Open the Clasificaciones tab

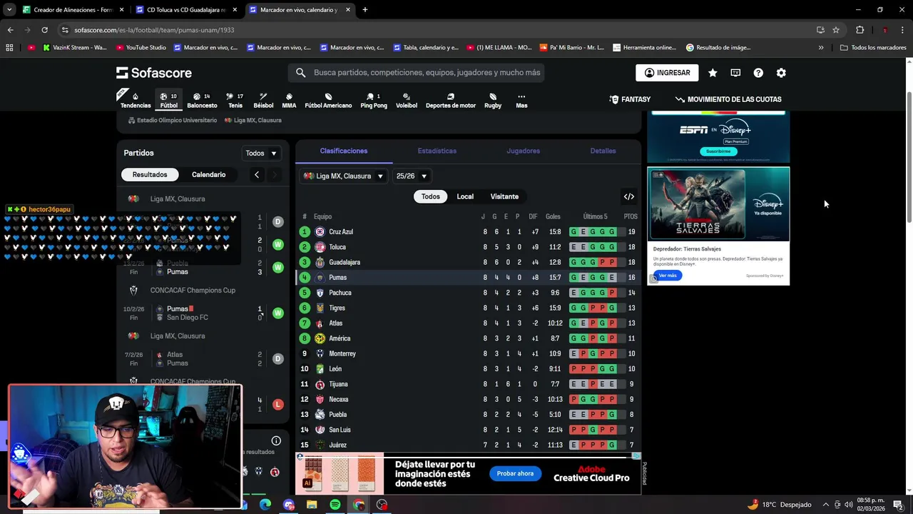[x=344, y=151]
